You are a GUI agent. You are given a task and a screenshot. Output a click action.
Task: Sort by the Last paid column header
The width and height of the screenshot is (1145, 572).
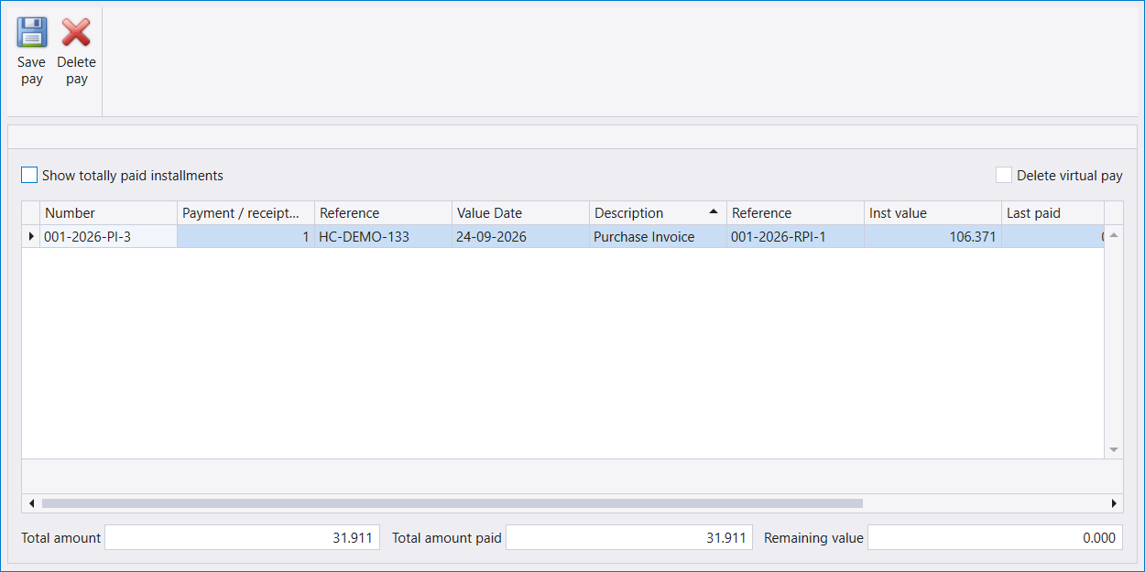point(1052,213)
